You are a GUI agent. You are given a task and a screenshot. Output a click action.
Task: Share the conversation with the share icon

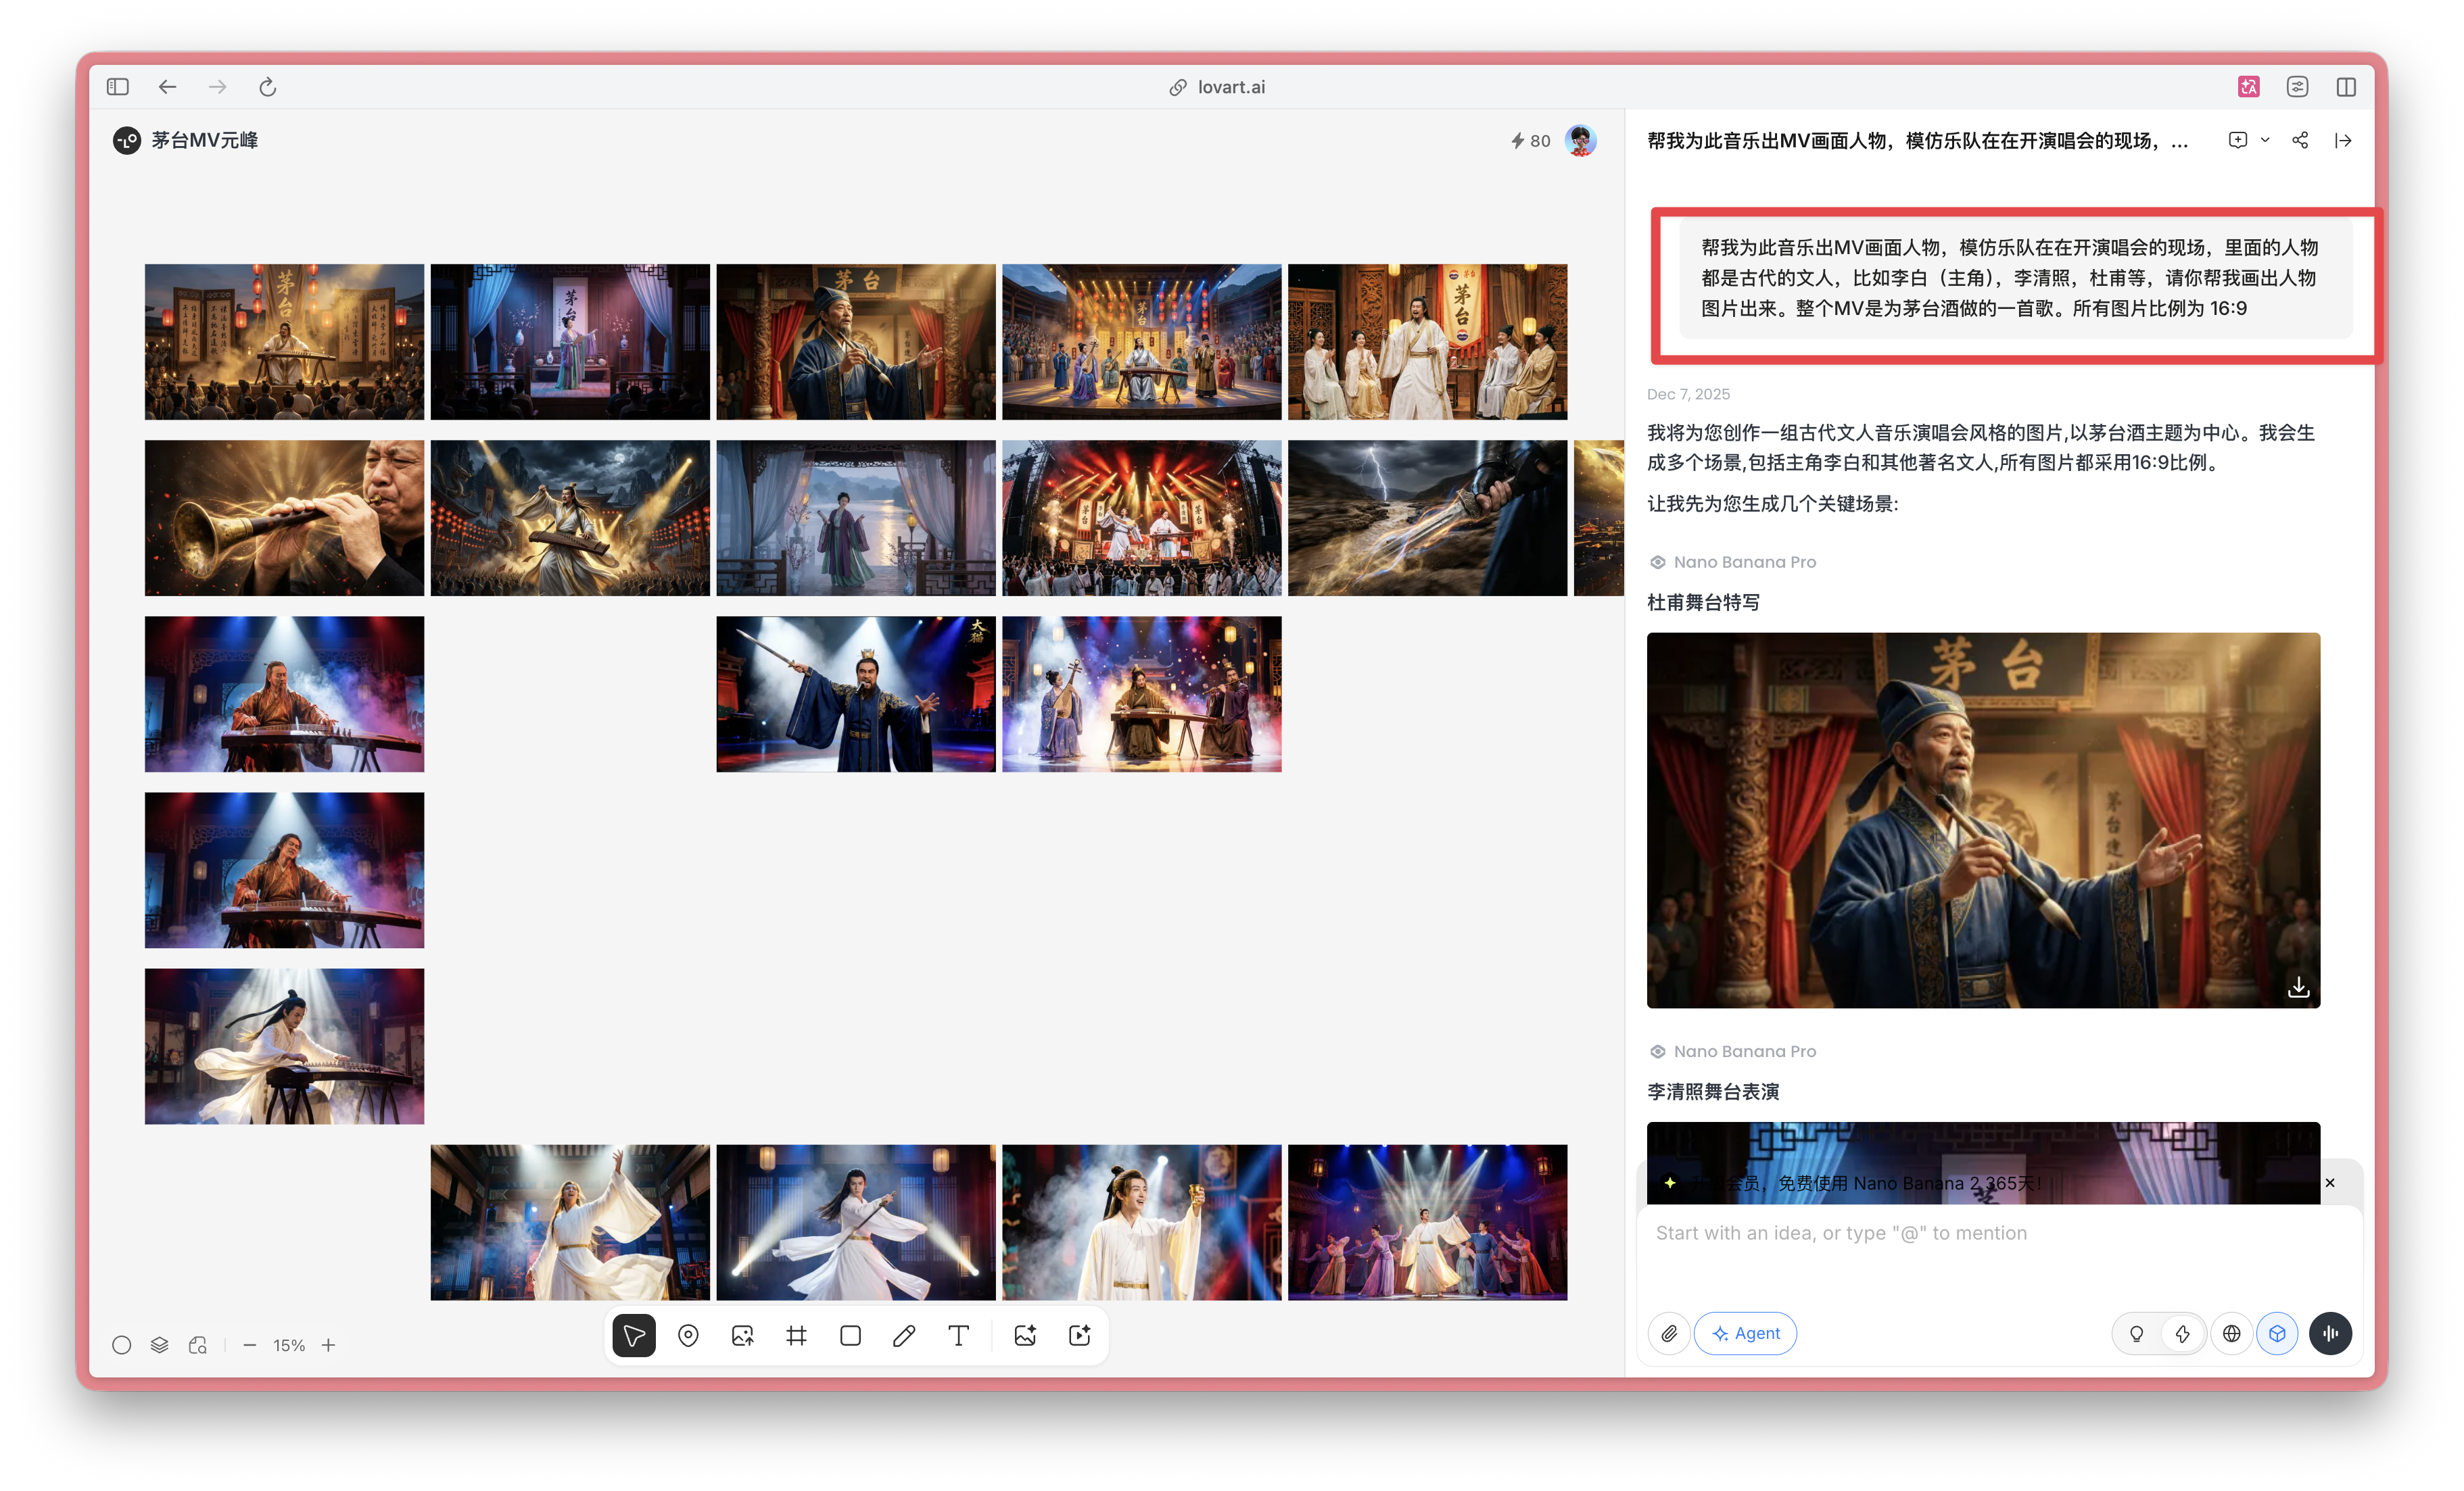tap(2300, 140)
